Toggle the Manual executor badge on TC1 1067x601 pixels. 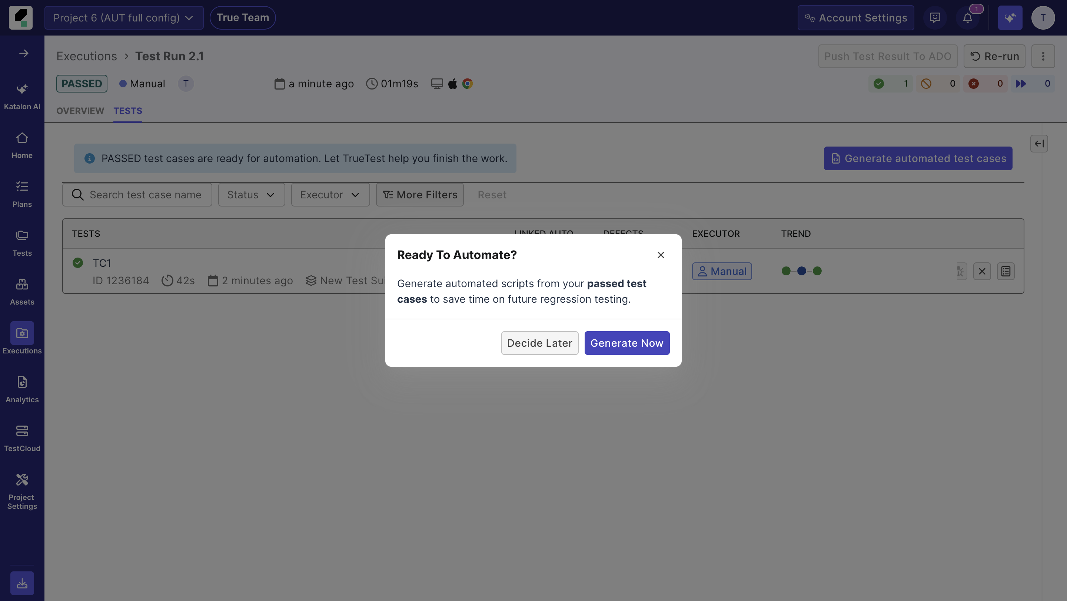(722, 271)
